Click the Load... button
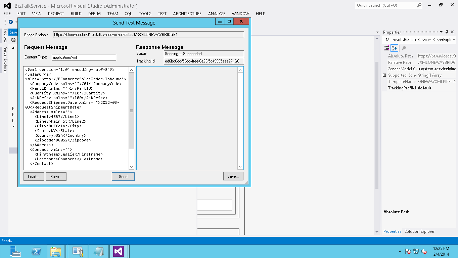This screenshot has height=258, width=458. pos(34,176)
